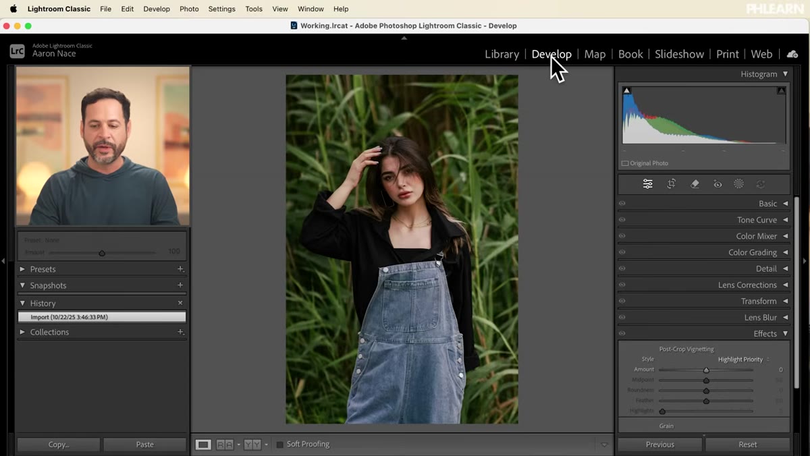Open the Apple menu
This screenshot has width=810, height=456.
13,9
